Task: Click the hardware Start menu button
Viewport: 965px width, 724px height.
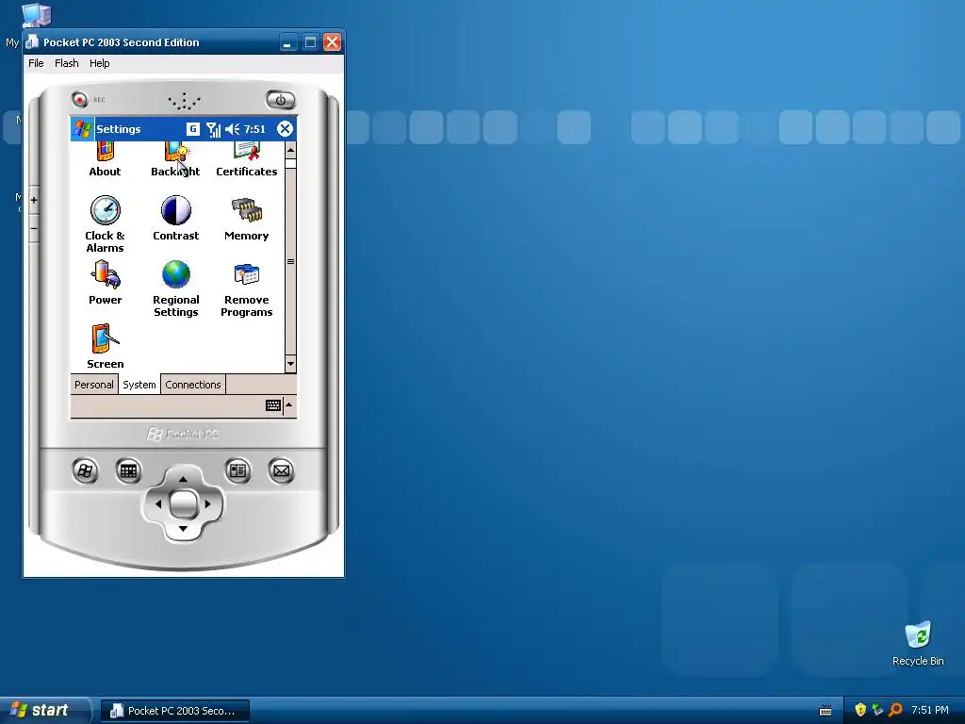Action: (85, 471)
